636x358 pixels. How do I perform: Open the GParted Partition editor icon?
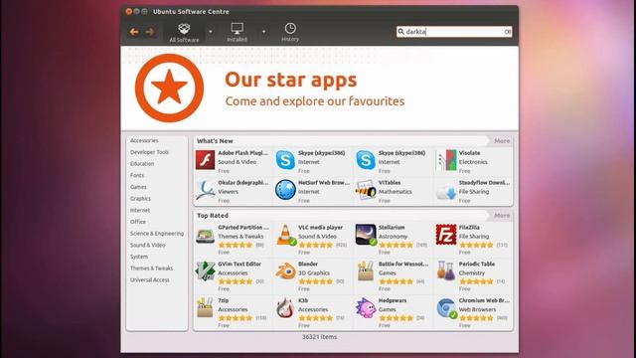(x=206, y=236)
